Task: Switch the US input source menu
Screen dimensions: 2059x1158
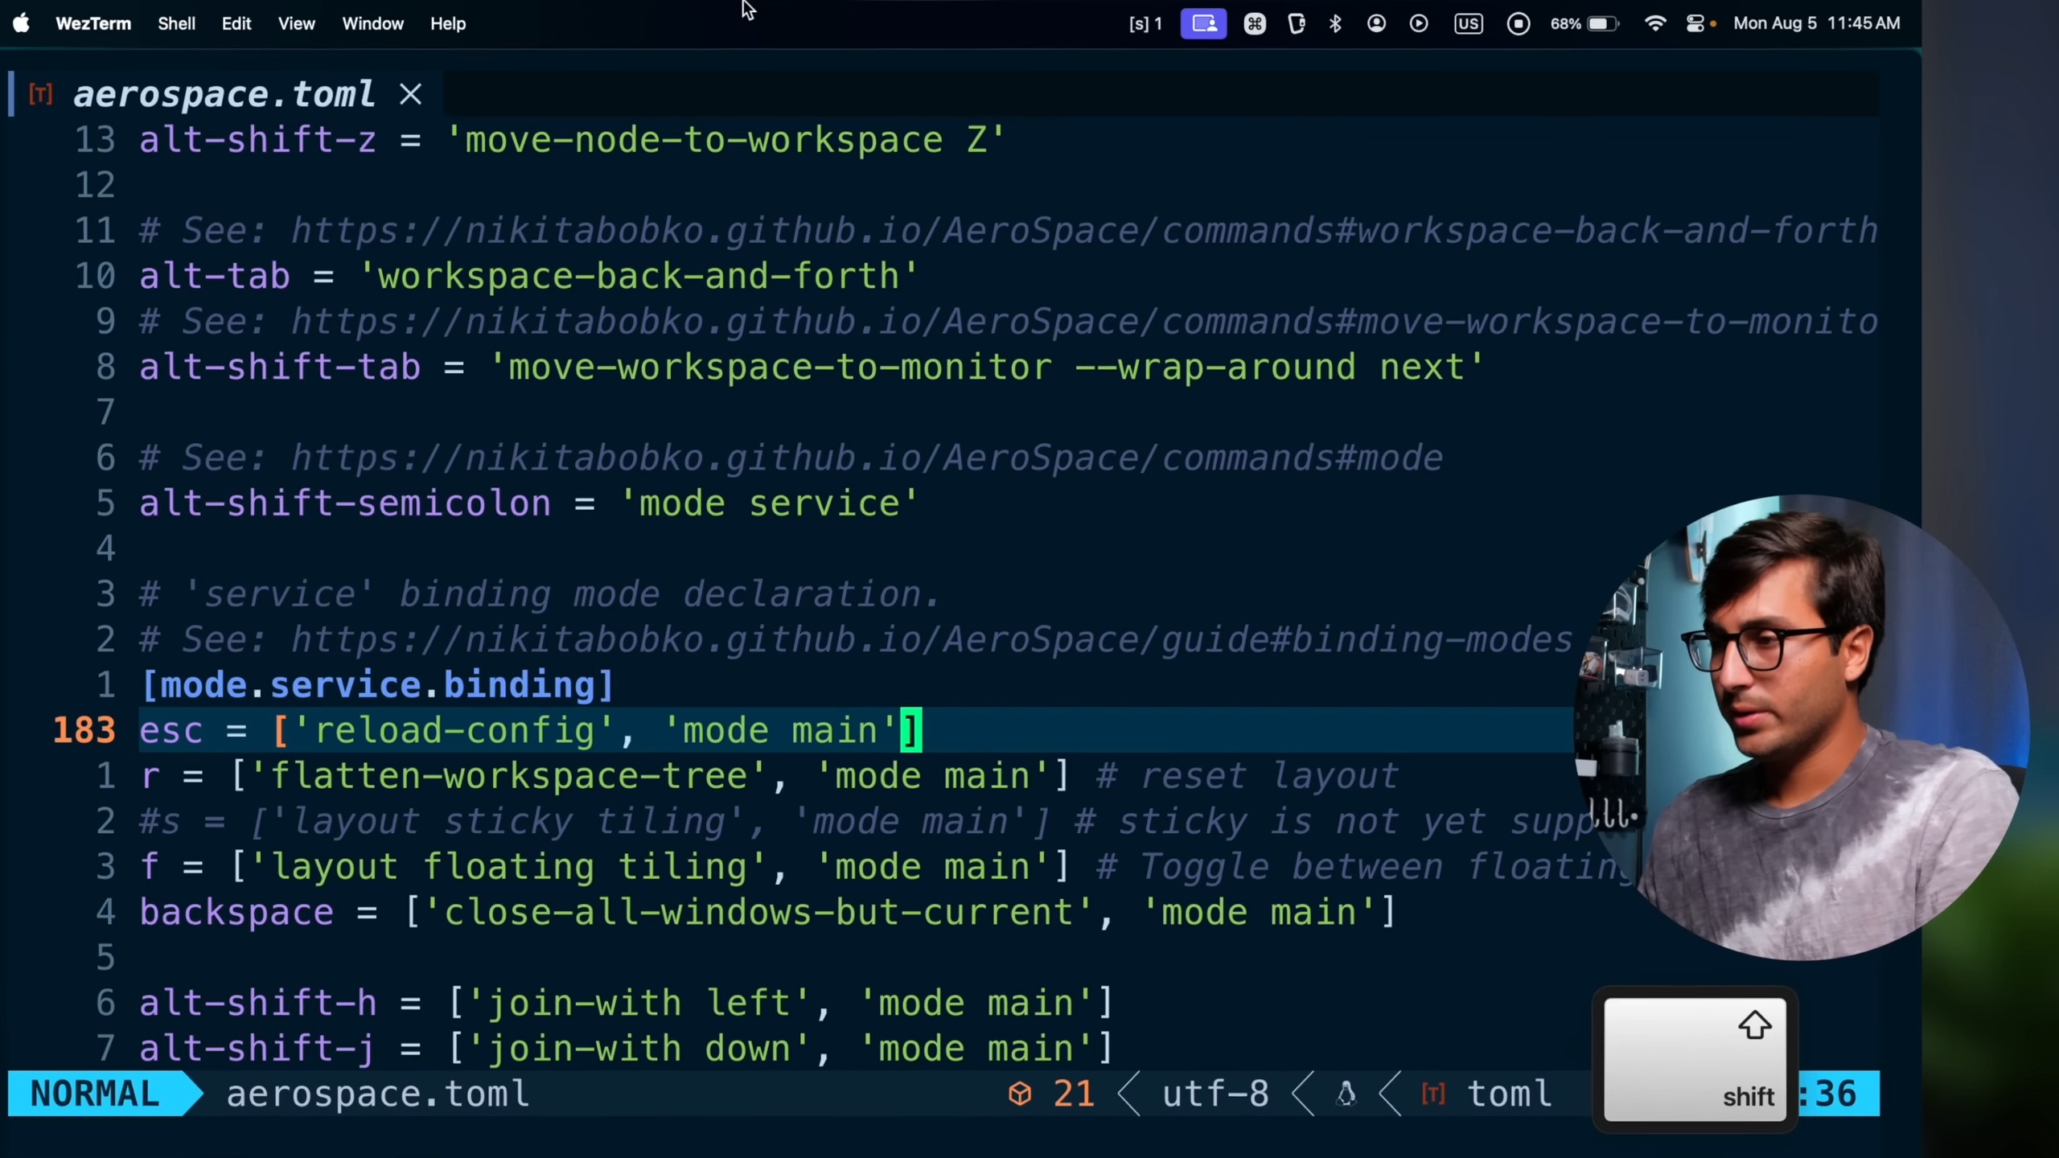Action: pyautogui.click(x=1468, y=24)
